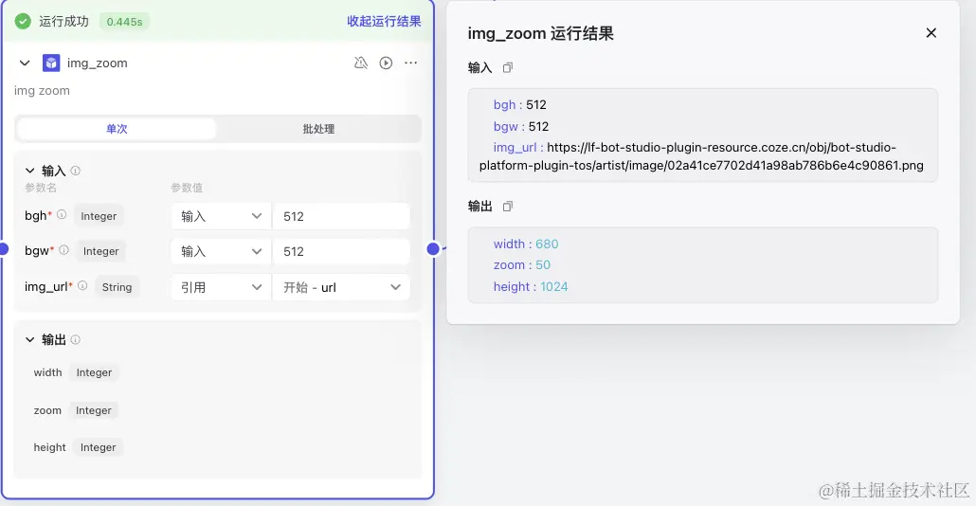Click the String type tag next to img_url

coord(117,287)
